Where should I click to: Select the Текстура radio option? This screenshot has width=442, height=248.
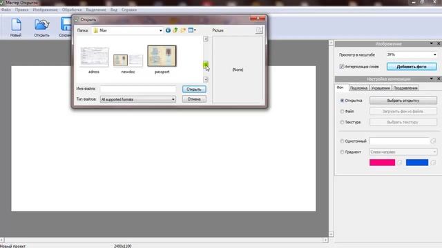point(342,123)
